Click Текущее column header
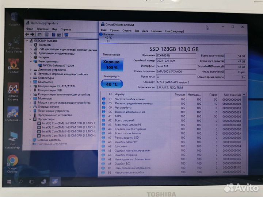The height and width of the screenshot is (197, 263). tap(180, 94)
